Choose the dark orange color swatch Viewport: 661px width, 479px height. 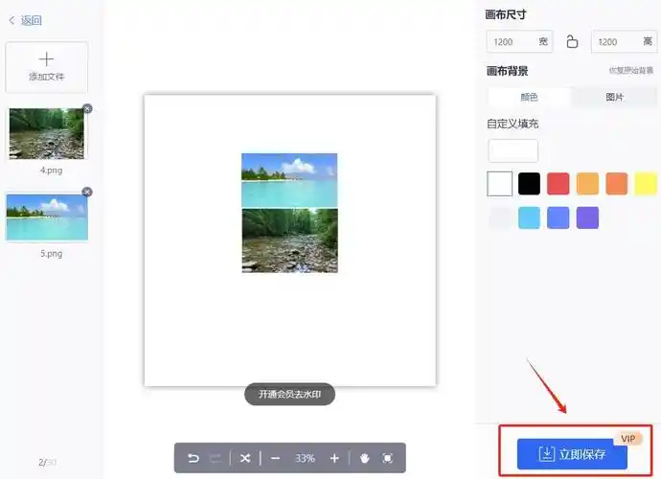click(x=616, y=183)
